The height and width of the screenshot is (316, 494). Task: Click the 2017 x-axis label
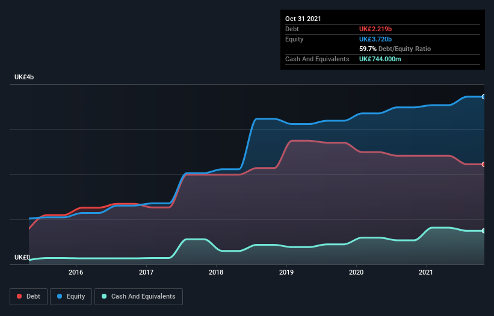click(x=146, y=272)
